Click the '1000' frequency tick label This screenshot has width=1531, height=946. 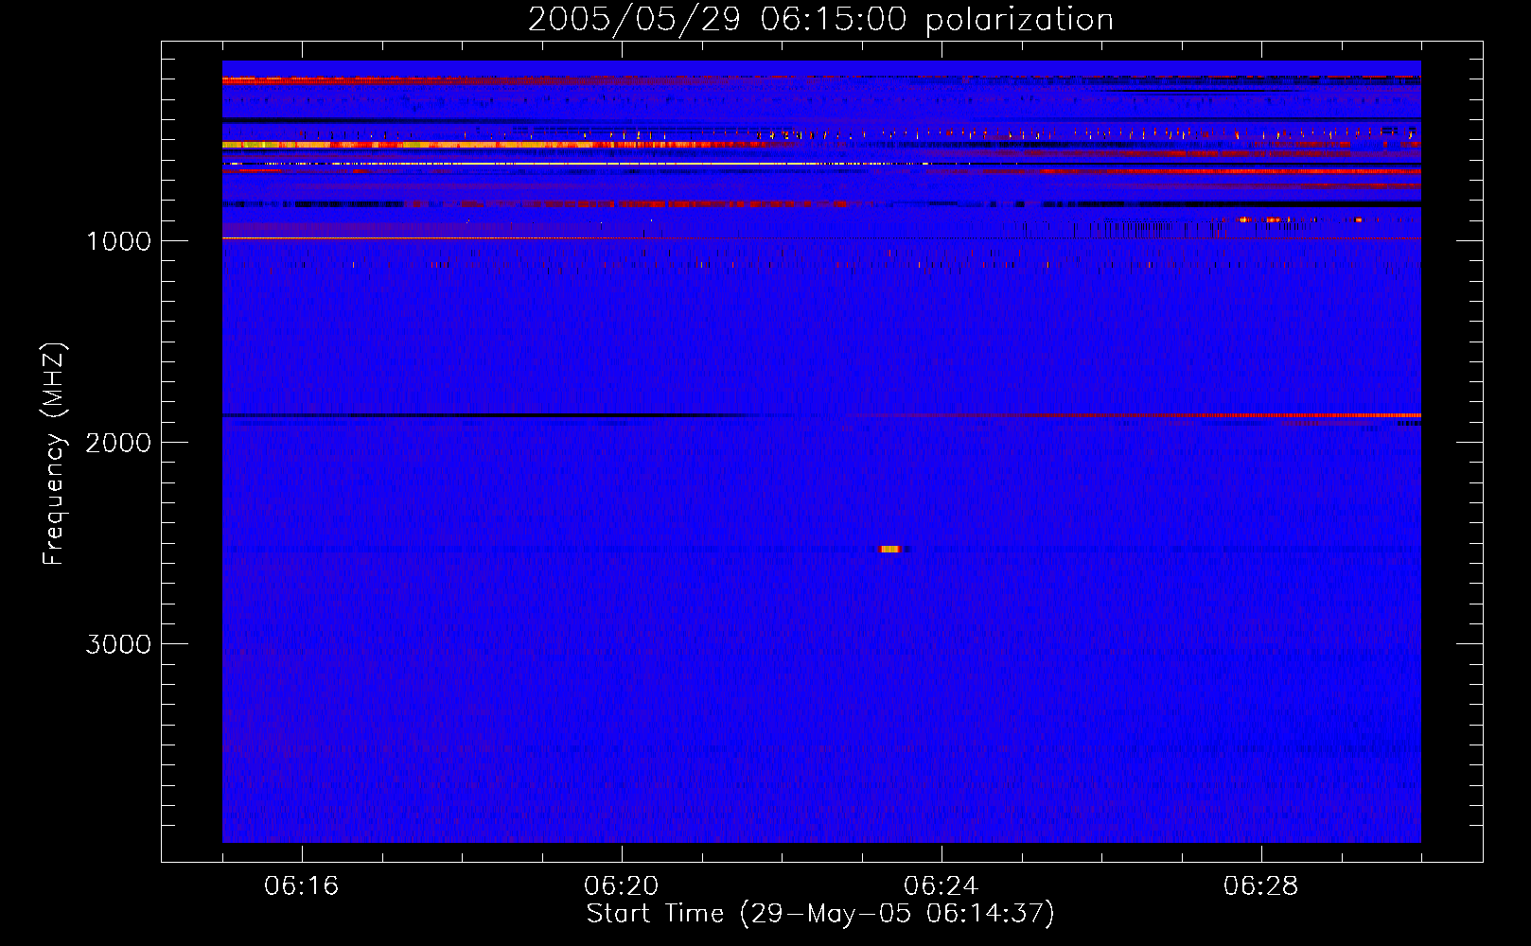click(118, 241)
